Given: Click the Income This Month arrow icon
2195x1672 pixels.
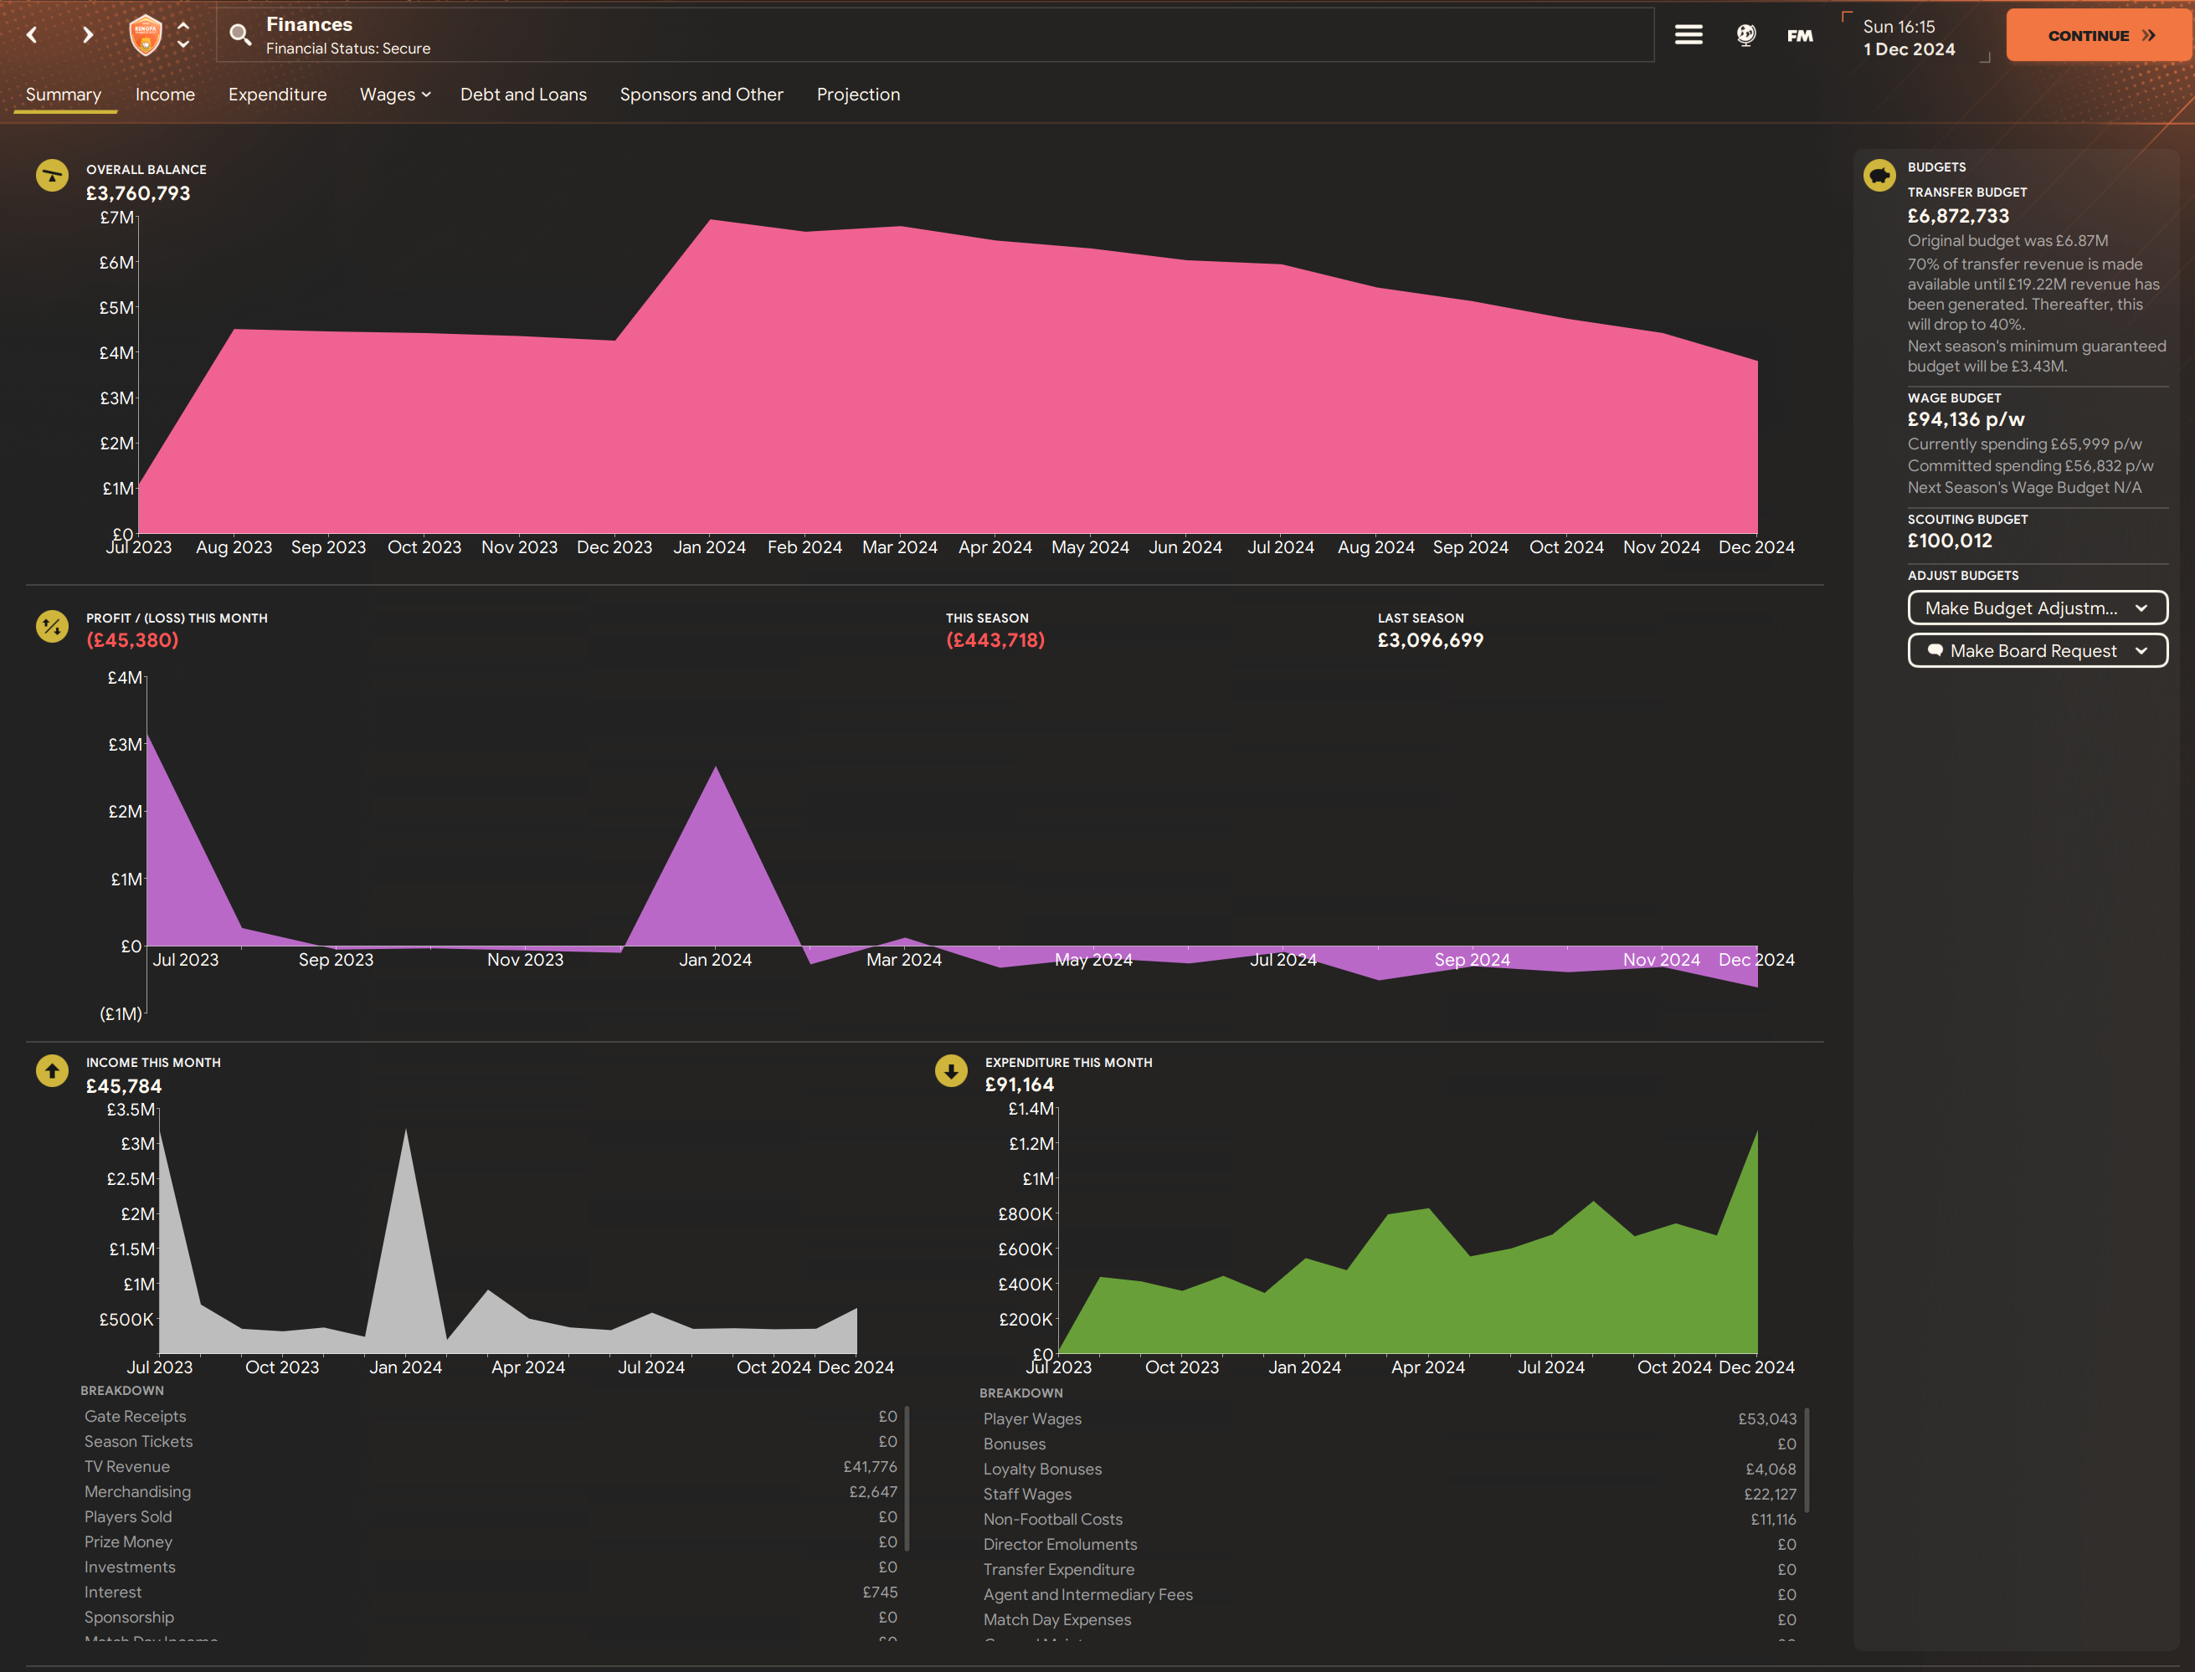Looking at the screenshot, I should [x=52, y=1071].
